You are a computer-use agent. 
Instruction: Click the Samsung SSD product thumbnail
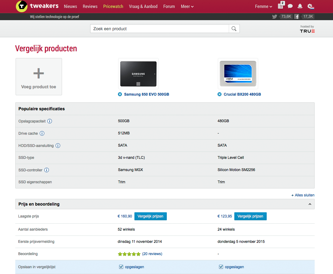[138, 74]
